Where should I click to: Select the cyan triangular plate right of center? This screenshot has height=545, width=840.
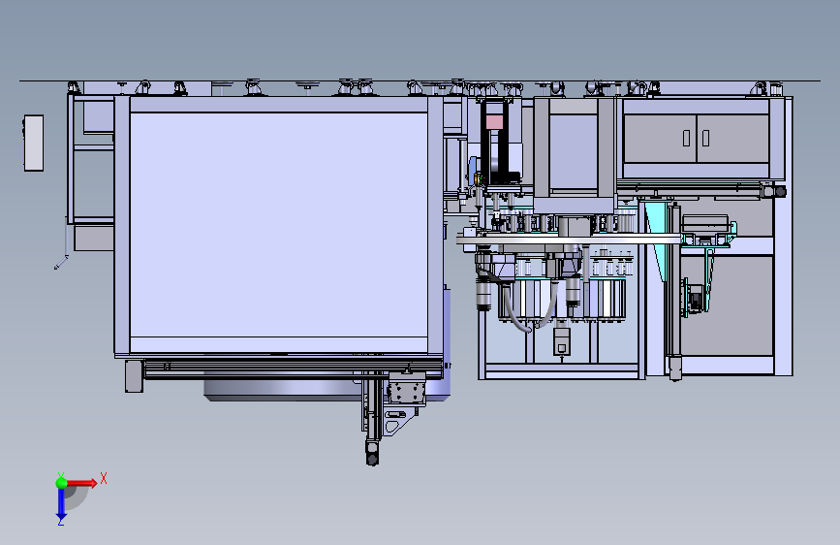[x=656, y=236]
